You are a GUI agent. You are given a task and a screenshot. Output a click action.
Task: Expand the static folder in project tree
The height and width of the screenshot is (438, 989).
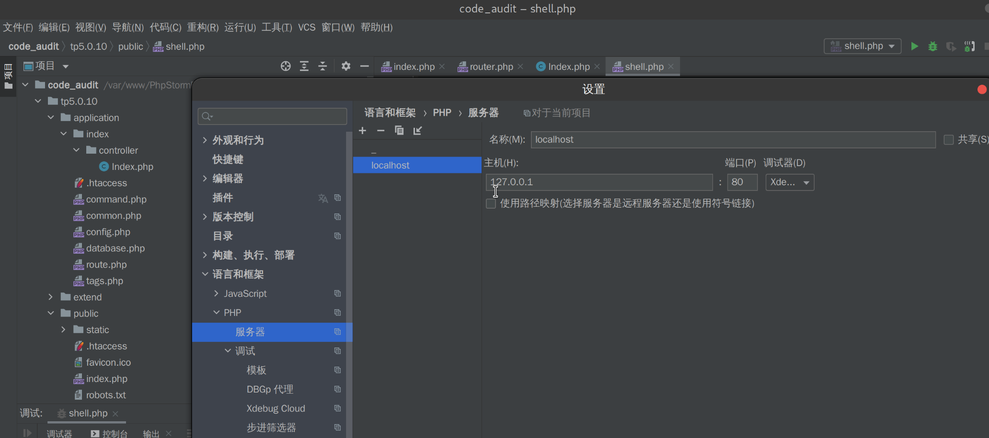point(63,330)
